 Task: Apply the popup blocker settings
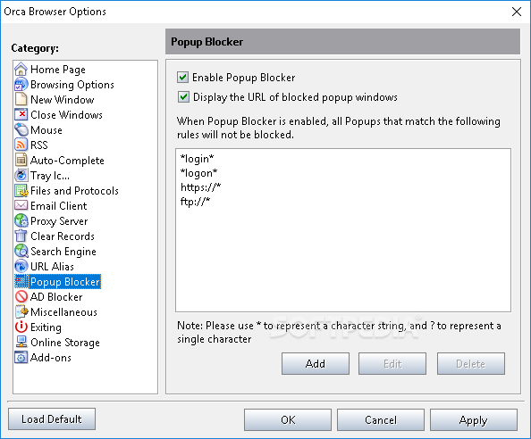pyautogui.click(x=474, y=419)
